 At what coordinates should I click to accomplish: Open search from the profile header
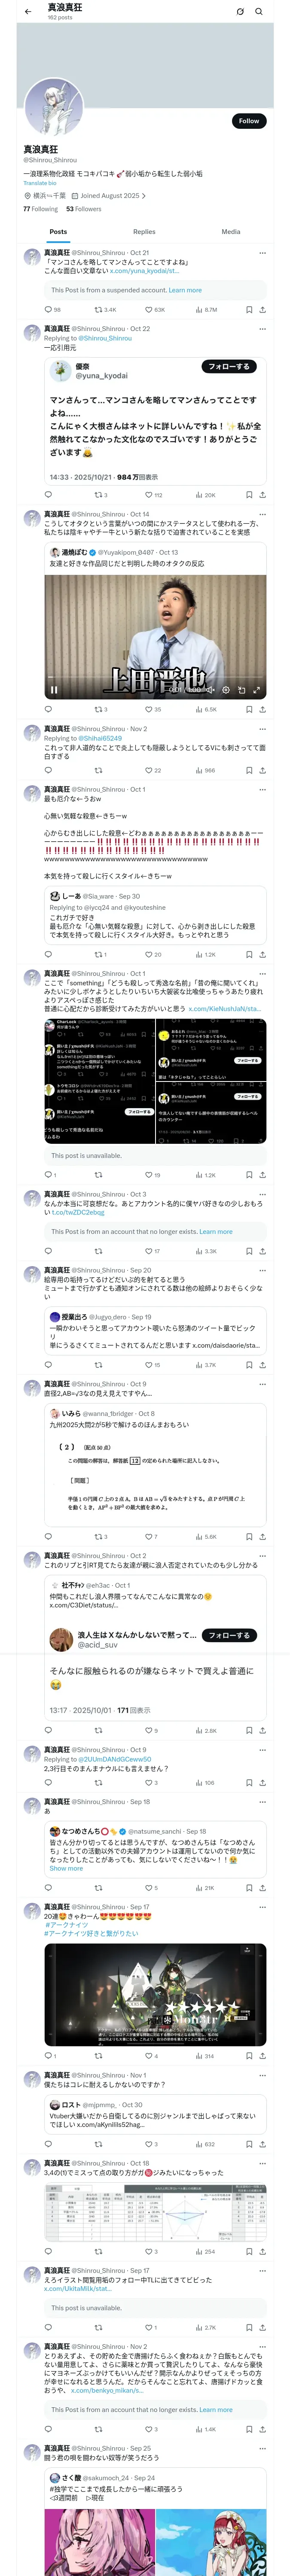(x=258, y=12)
